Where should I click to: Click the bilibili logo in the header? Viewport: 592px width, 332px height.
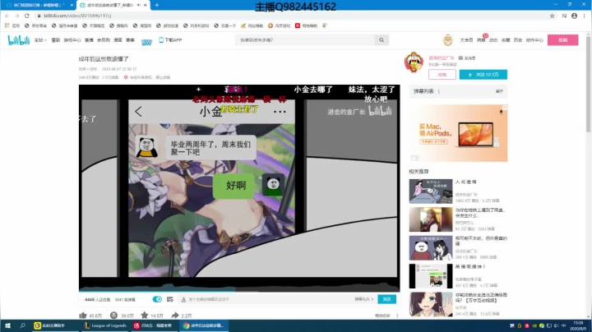pyautogui.click(x=18, y=40)
